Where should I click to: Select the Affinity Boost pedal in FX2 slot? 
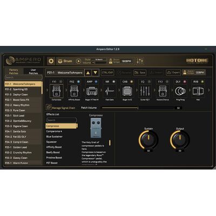pos(74,91)
